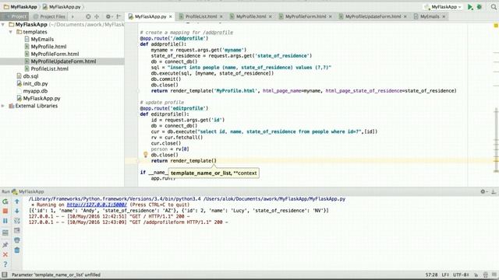Print the console output
The height and width of the screenshot is (280, 499).
click(17, 240)
